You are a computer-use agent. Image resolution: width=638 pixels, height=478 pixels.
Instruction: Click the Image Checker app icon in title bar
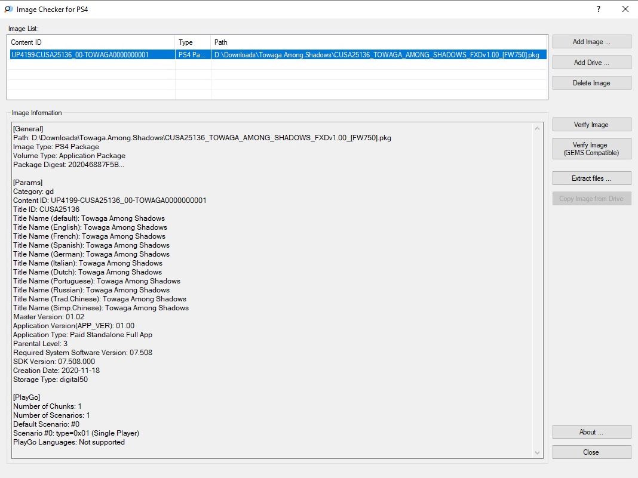tap(8, 10)
